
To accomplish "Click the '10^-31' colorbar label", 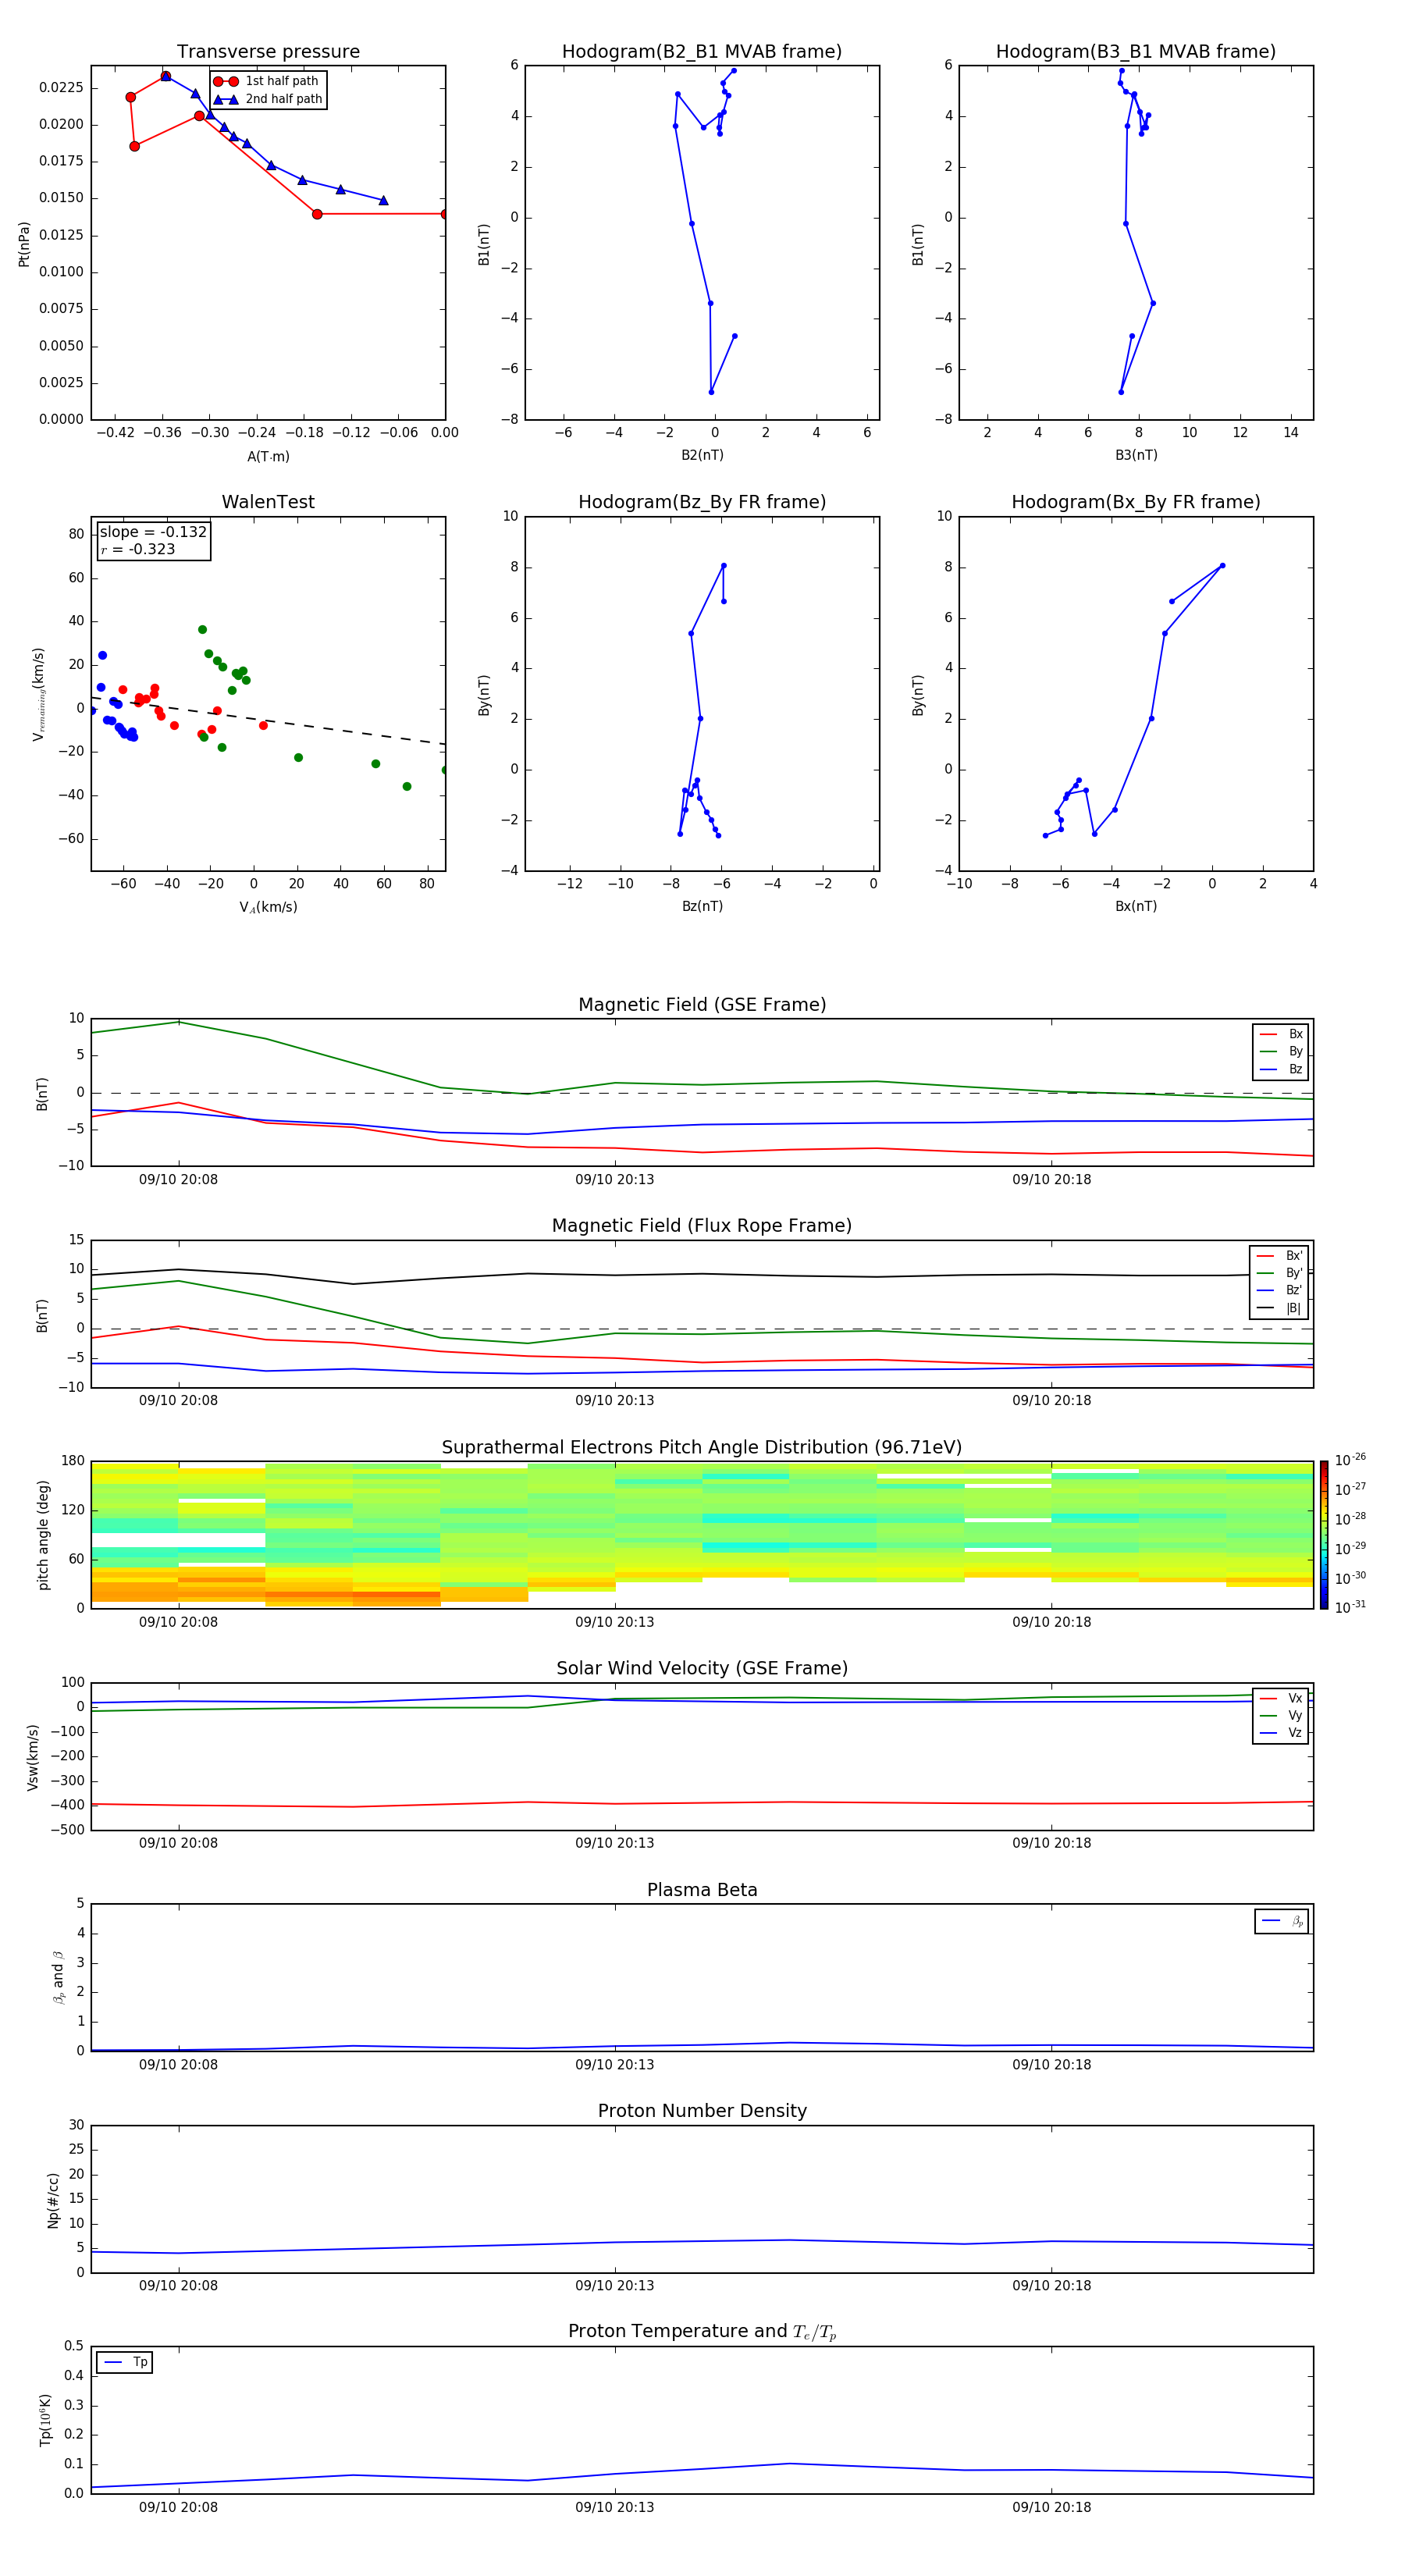I will (1350, 1607).
